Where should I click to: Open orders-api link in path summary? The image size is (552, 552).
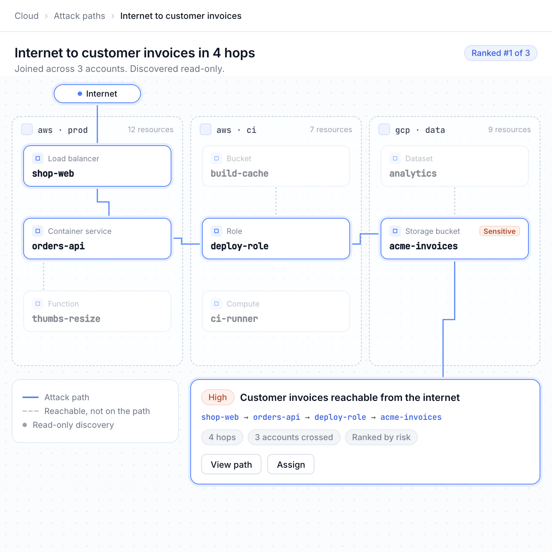click(277, 417)
